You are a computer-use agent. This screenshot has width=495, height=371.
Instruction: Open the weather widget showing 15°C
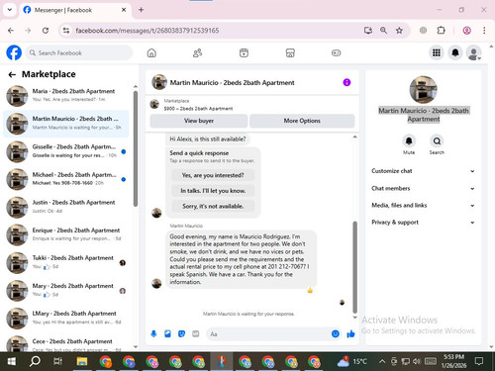[x=352, y=361]
